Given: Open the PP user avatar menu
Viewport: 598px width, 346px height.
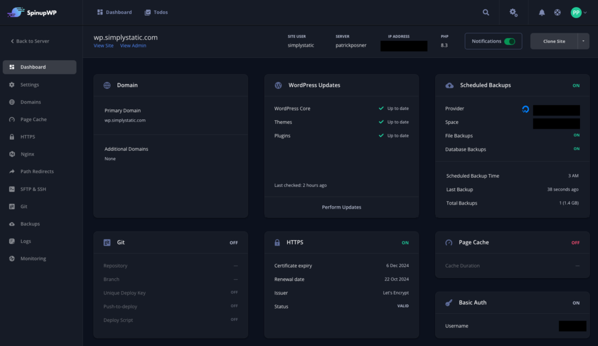Looking at the screenshot, I should 576,12.
